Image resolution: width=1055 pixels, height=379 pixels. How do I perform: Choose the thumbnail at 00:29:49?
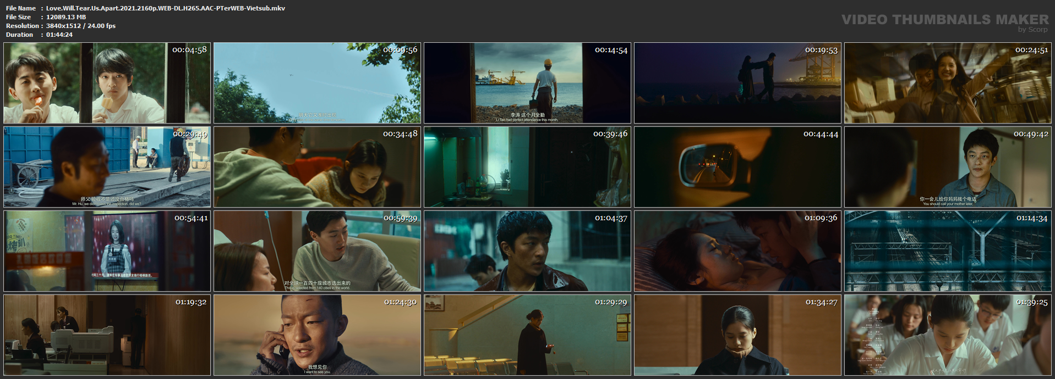[x=107, y=167]
